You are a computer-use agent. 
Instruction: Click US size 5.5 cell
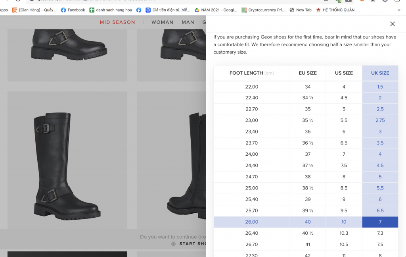344,120
